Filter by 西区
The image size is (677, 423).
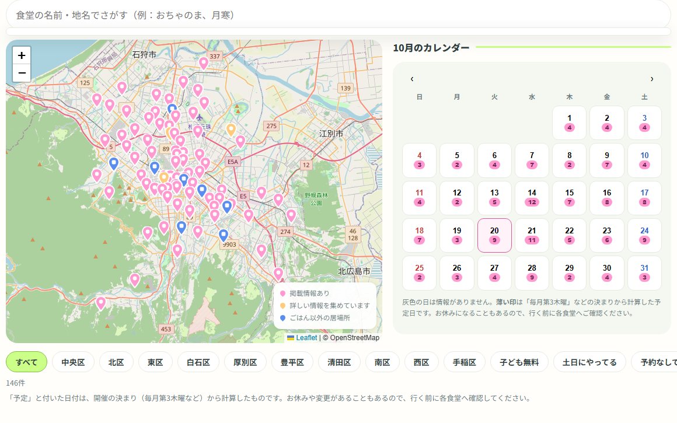[x=421, y=362]
